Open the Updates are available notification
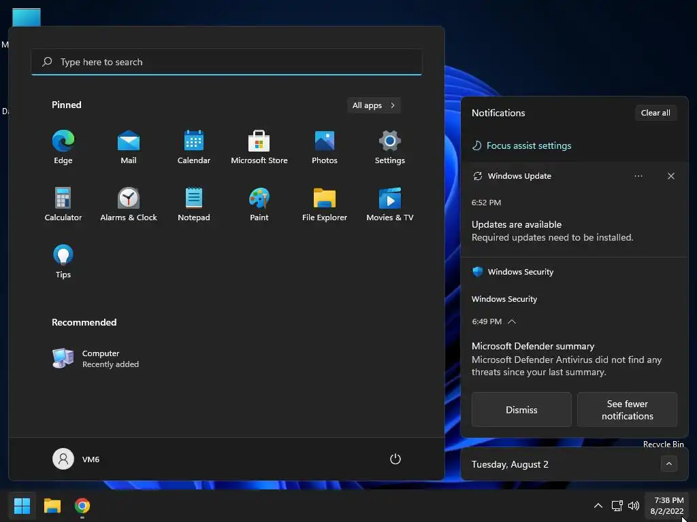 [553, 231]
